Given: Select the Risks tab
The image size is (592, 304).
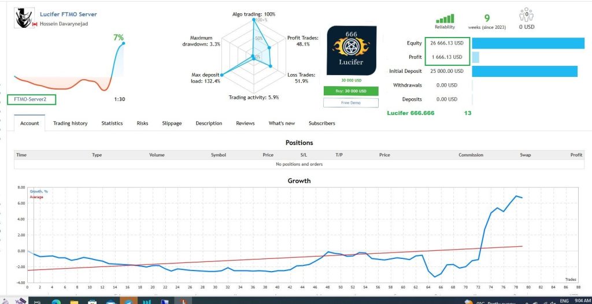Looking at the screenshot, I should click(x=142, y=123).
